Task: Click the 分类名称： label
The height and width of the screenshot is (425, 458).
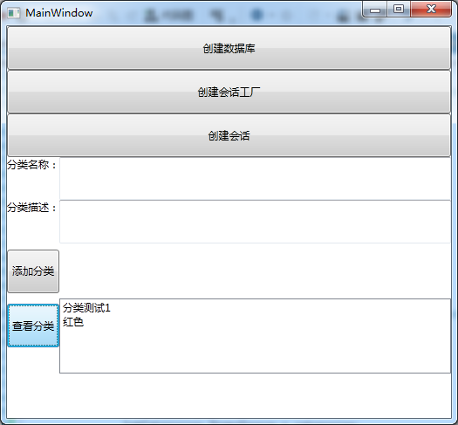Action: click(x=32, y=165)
